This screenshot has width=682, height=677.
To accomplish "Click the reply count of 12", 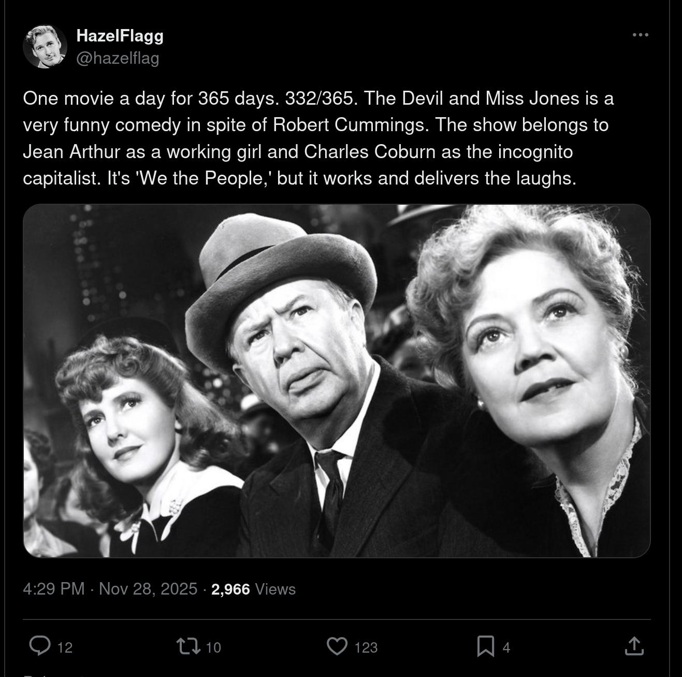I will 65,647.
